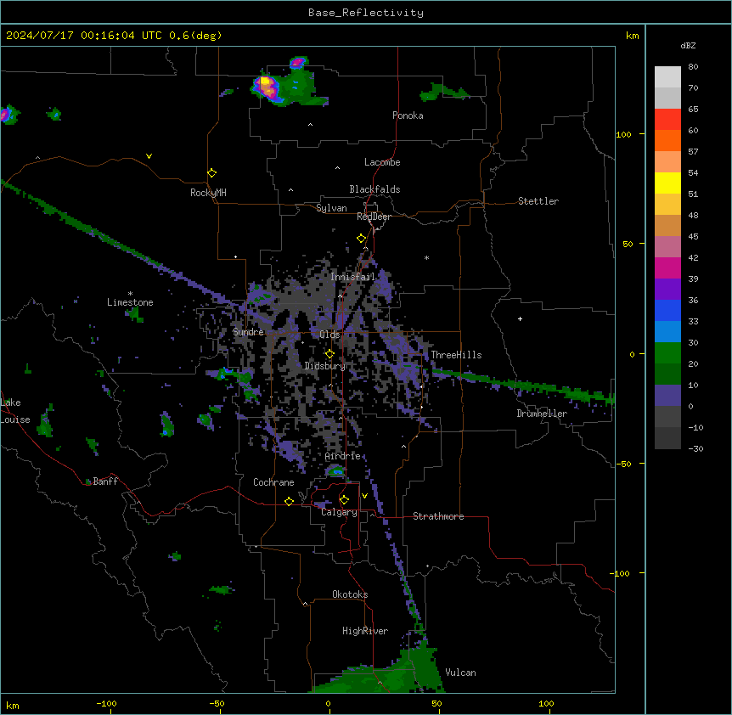The image size is (732, 715).
Task: Click the Innisfail city label
Action: coord(352,277)
